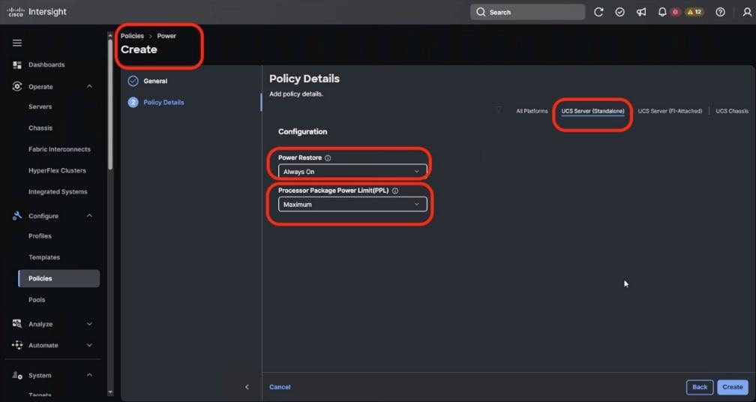Click the red alarm count badge

(x=675, y=12)
